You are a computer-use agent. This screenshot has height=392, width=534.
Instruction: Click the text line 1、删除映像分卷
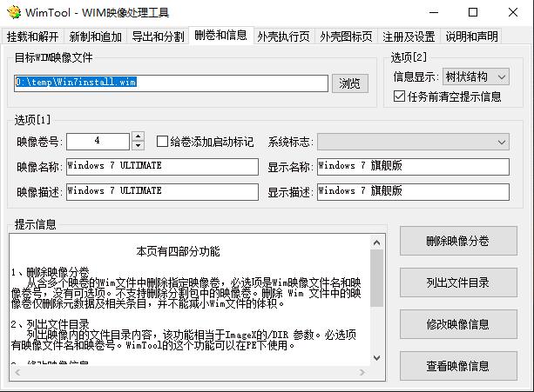[x=50, y=272]
